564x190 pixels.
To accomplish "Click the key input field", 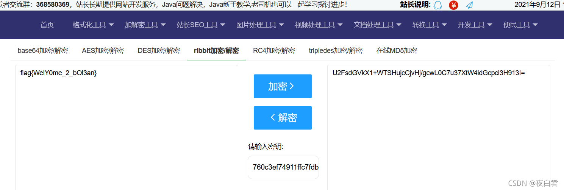I will coord(283,167).
